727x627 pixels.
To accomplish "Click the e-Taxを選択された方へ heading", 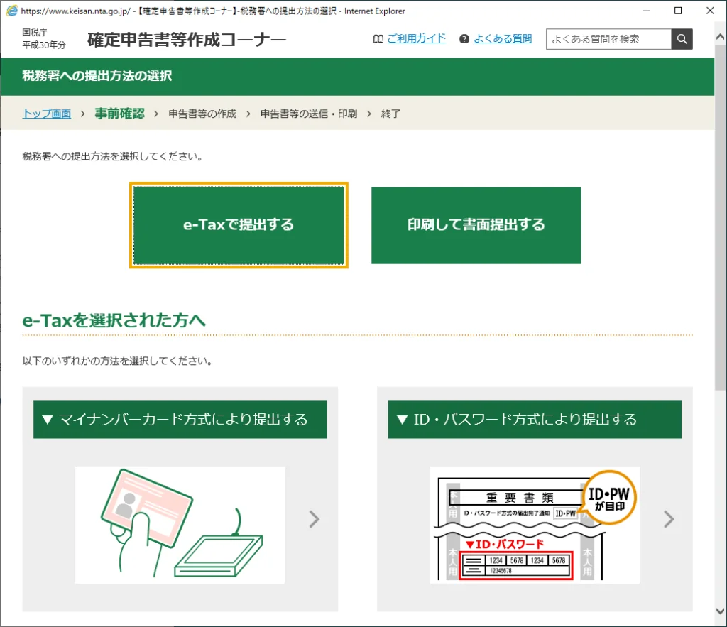I will tap(114, 320).
